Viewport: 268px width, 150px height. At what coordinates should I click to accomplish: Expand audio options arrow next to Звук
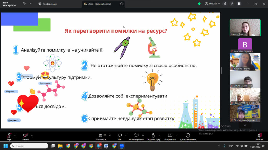tap(15, 135)
